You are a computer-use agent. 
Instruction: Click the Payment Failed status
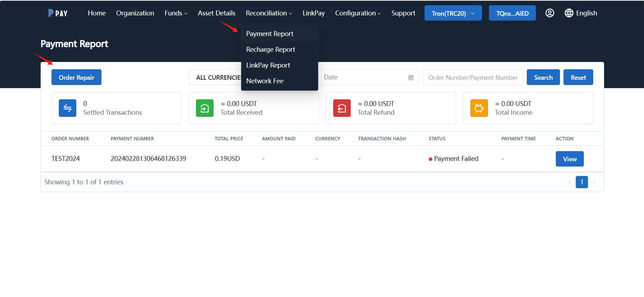click(454, 158)
